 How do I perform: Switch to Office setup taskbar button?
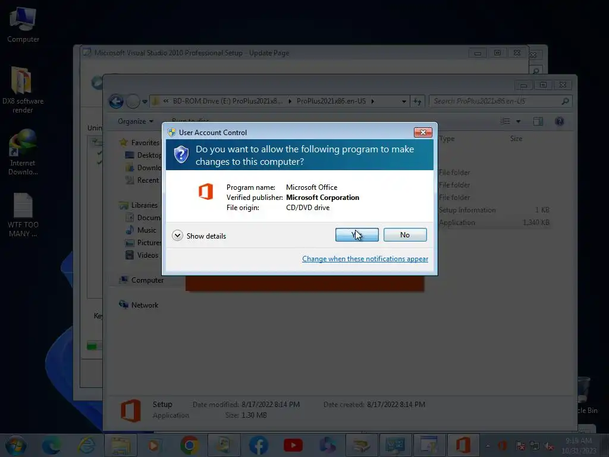pos(463,445)
